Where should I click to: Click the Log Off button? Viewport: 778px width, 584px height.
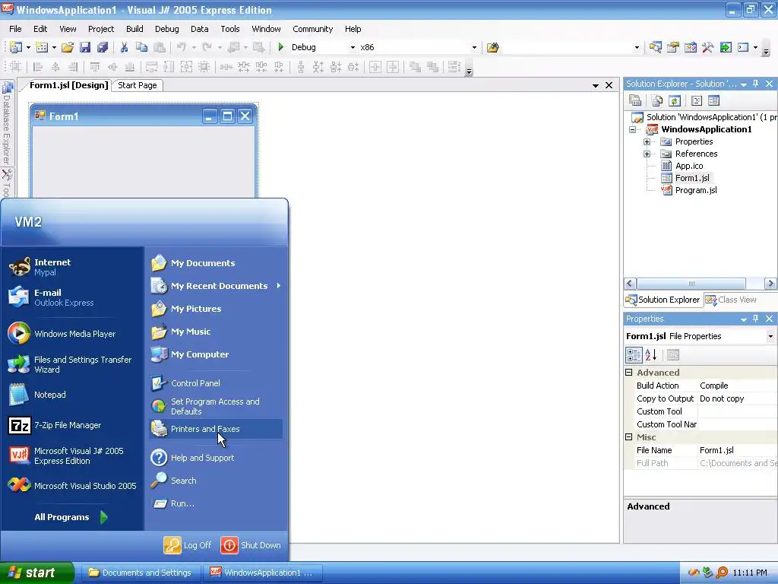188,544
